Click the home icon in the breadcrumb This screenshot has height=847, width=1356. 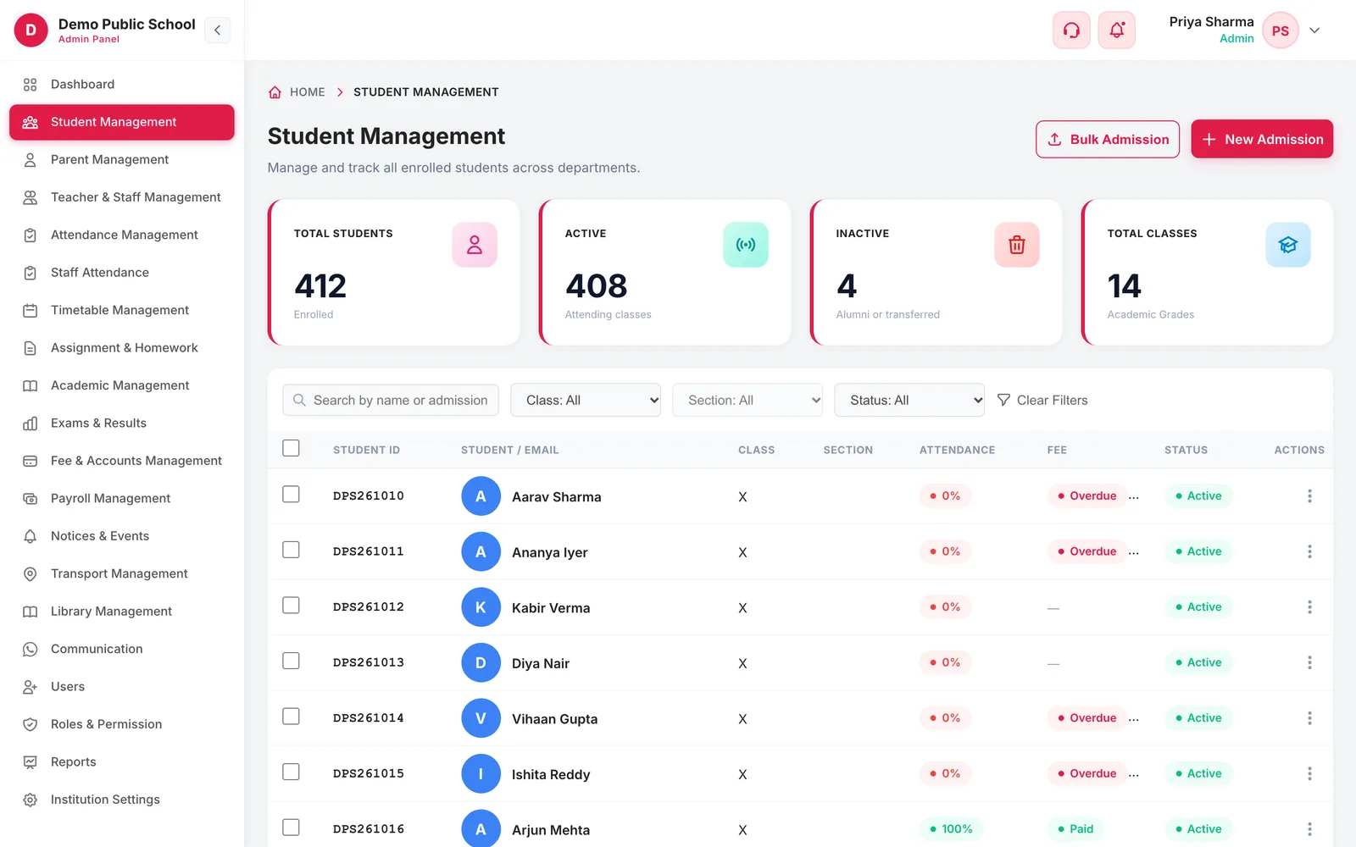(x=275, y=92)
